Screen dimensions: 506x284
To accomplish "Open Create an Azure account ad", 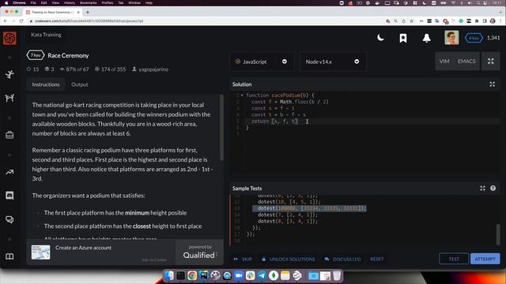I will [x=83, y=248].
